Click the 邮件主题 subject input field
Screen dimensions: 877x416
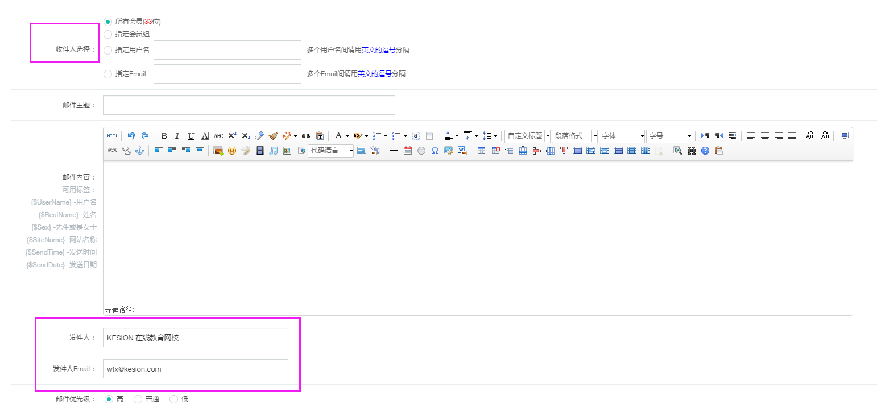[249, 105]
